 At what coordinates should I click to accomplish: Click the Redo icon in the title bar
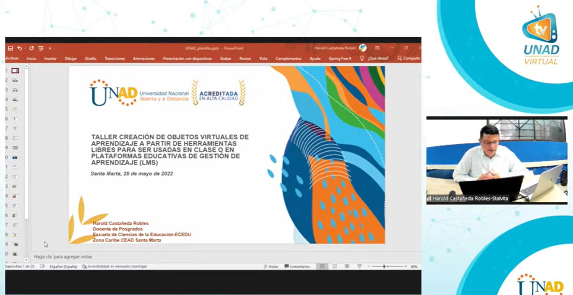click(x=31, y=48)
